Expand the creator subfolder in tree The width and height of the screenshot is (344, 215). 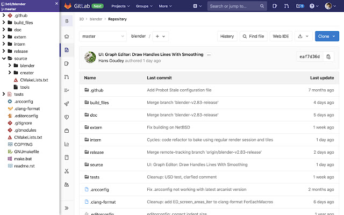[x=10, y=73]
